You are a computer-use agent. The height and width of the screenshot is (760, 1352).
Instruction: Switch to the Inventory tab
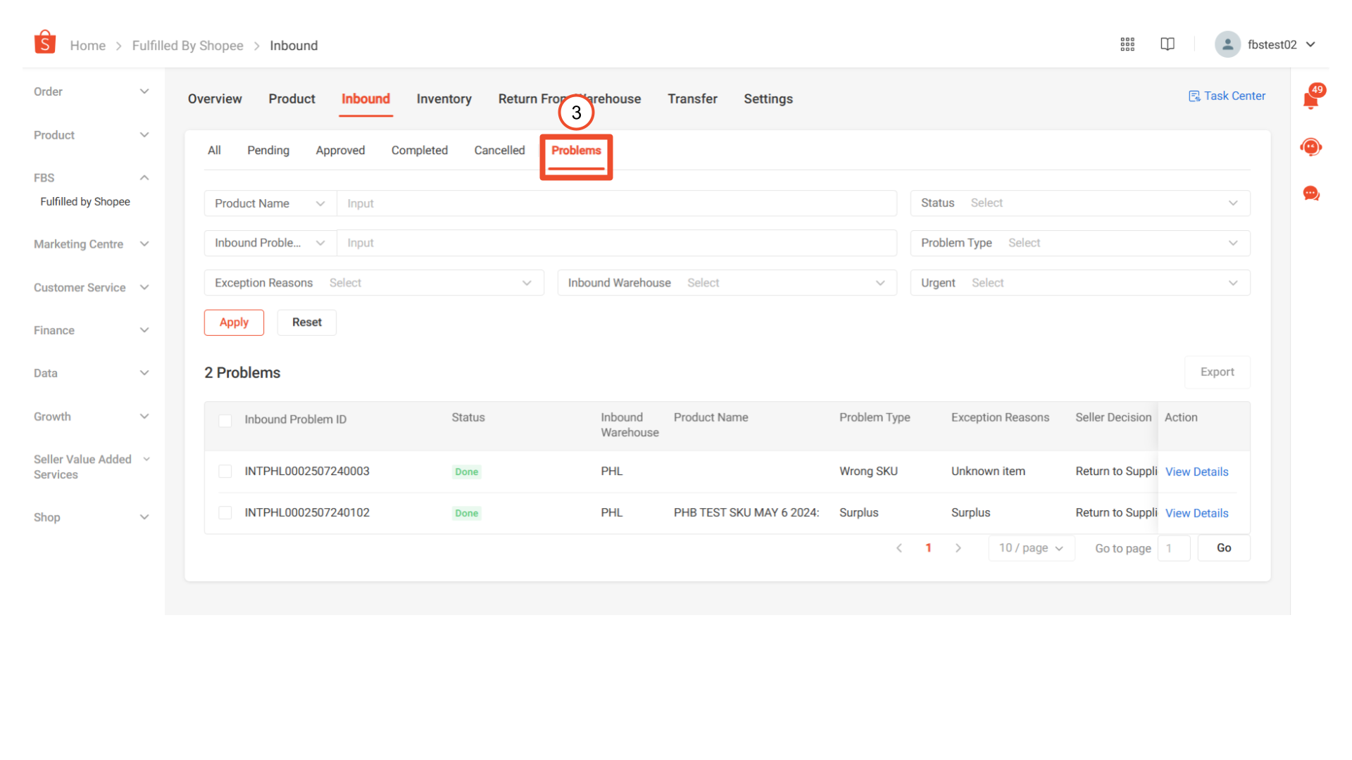[x=444, y=99]
